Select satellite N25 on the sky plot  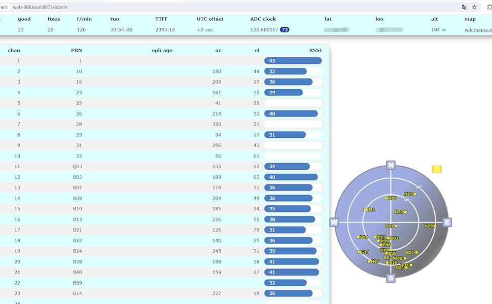[410, 194]
